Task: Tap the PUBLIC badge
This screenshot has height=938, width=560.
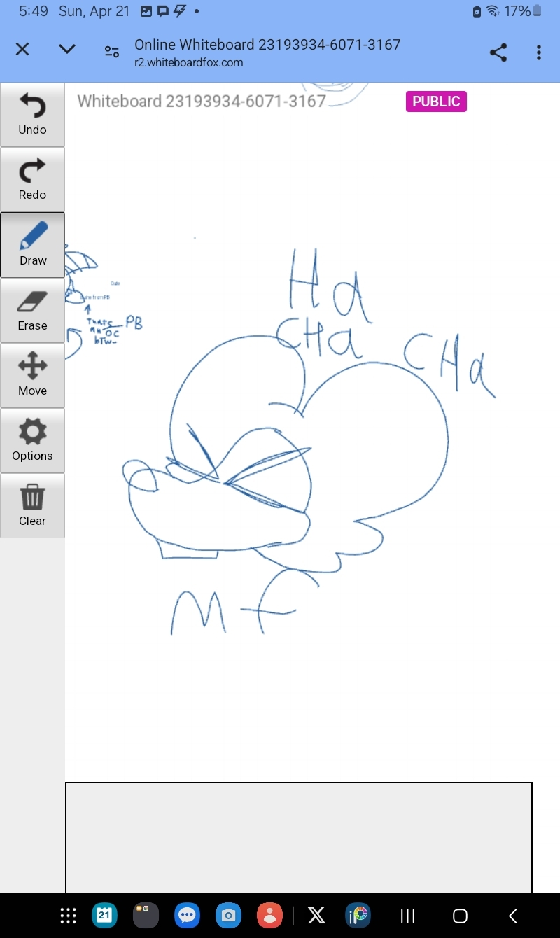Action: coord(436,101)
